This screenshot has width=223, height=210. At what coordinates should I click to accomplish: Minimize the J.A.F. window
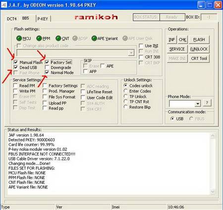[201, 5]
